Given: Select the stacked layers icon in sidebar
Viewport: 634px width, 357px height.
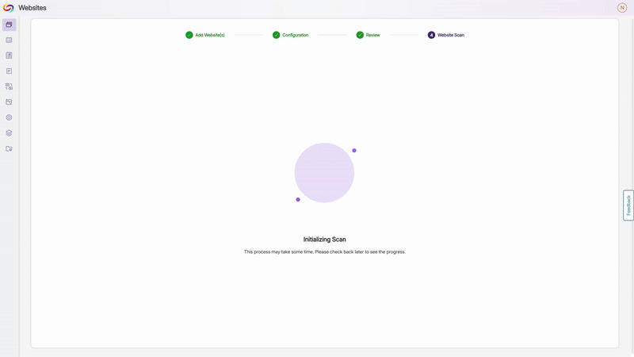Looking at the screenshot, I should (9, 133).
